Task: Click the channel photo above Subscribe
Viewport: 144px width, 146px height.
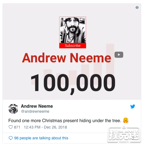Action: point(73,30)
